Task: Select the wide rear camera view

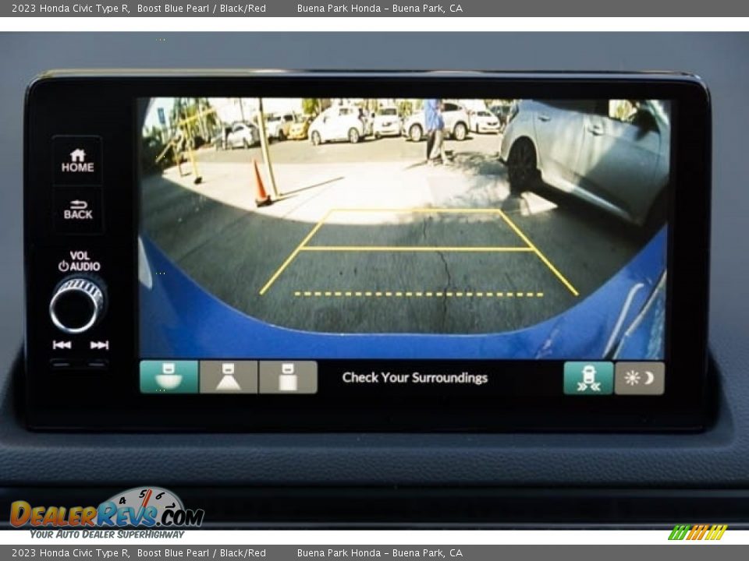Action: [x=169, y=377]
